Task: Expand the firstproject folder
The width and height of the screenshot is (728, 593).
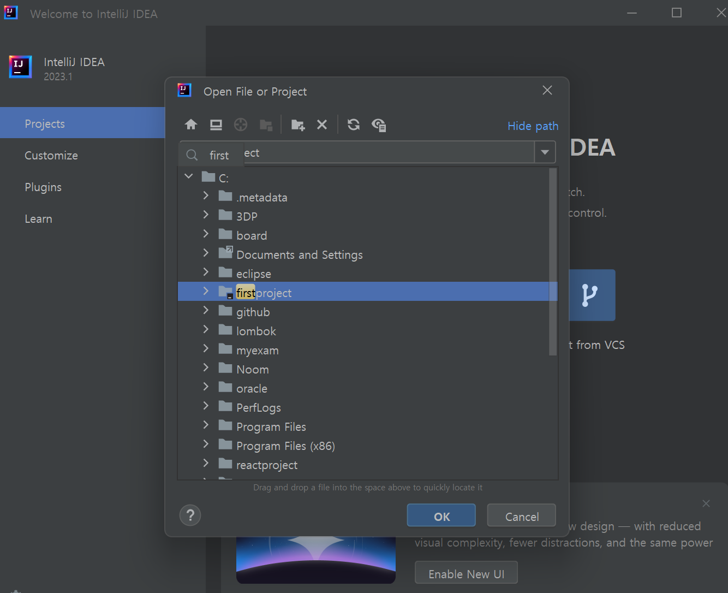Action: click(x=206, y=291)
